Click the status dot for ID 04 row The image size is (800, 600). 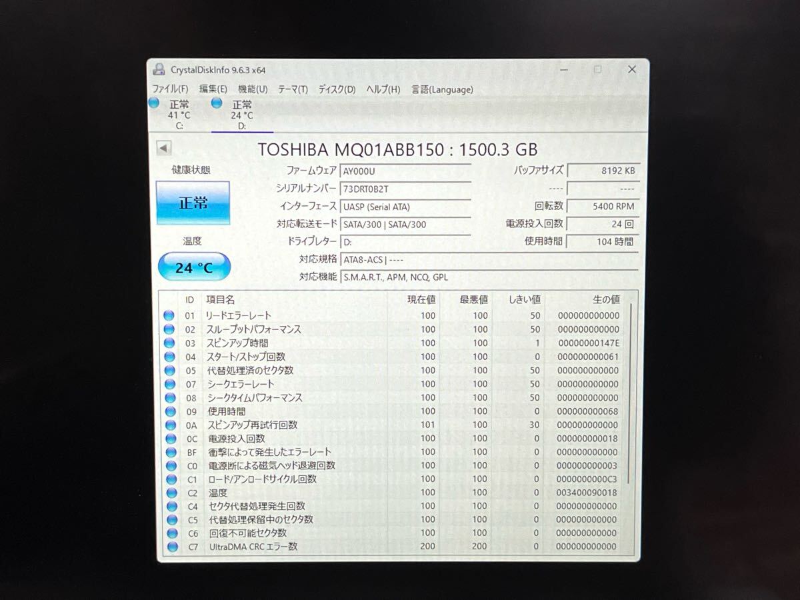(x=169, y=357)
